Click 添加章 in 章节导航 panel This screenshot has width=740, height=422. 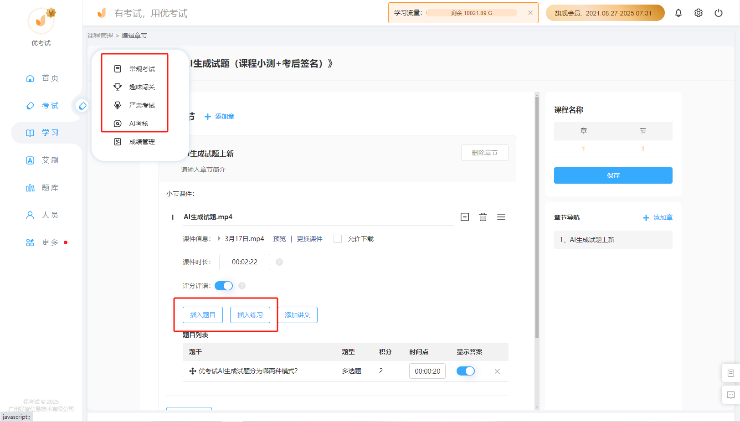click(658, 218)
